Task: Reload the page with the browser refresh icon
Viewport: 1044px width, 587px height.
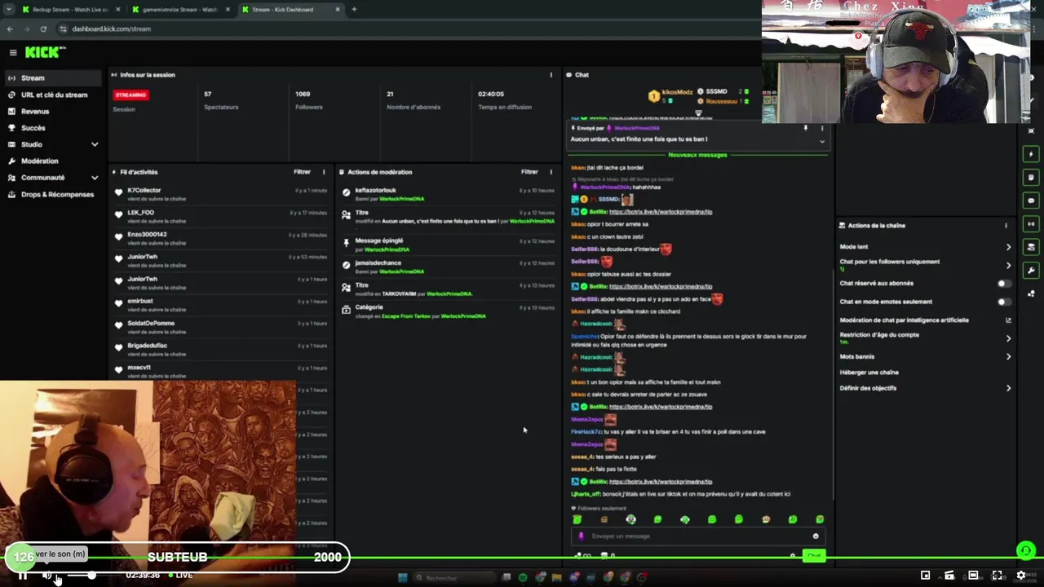Action: pyautogui.click(x=43, y=29)
